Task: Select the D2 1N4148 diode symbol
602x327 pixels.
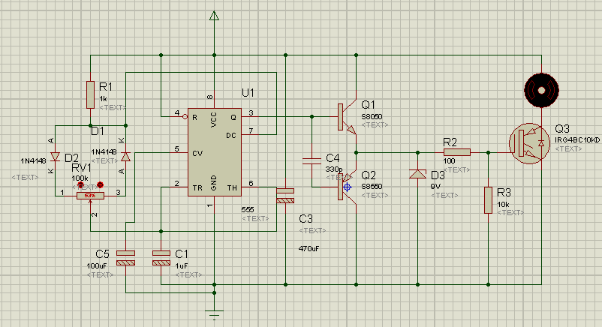Action: tap(56, 157)
